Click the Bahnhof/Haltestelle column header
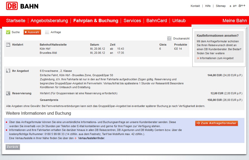Viewport: 249px width, 160px height. tap(53, 45)
